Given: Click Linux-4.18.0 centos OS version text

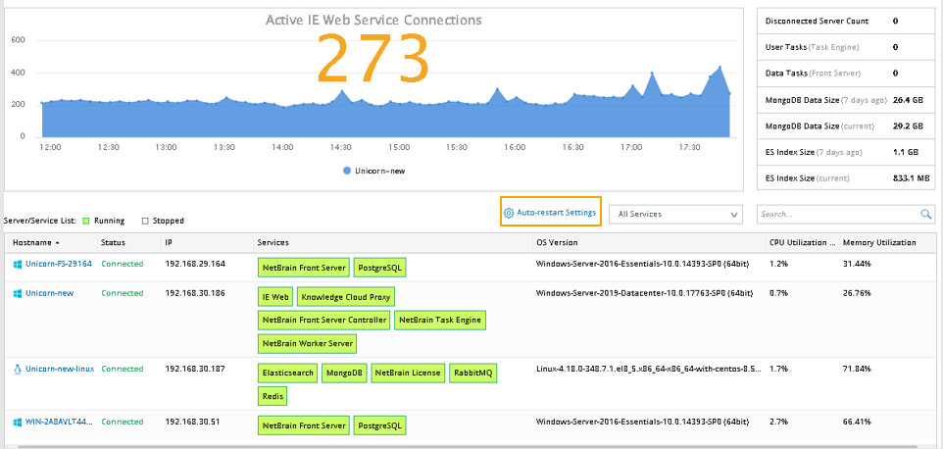Looking at the screenshot, I should pyautogui.click(x=648, y=369).
